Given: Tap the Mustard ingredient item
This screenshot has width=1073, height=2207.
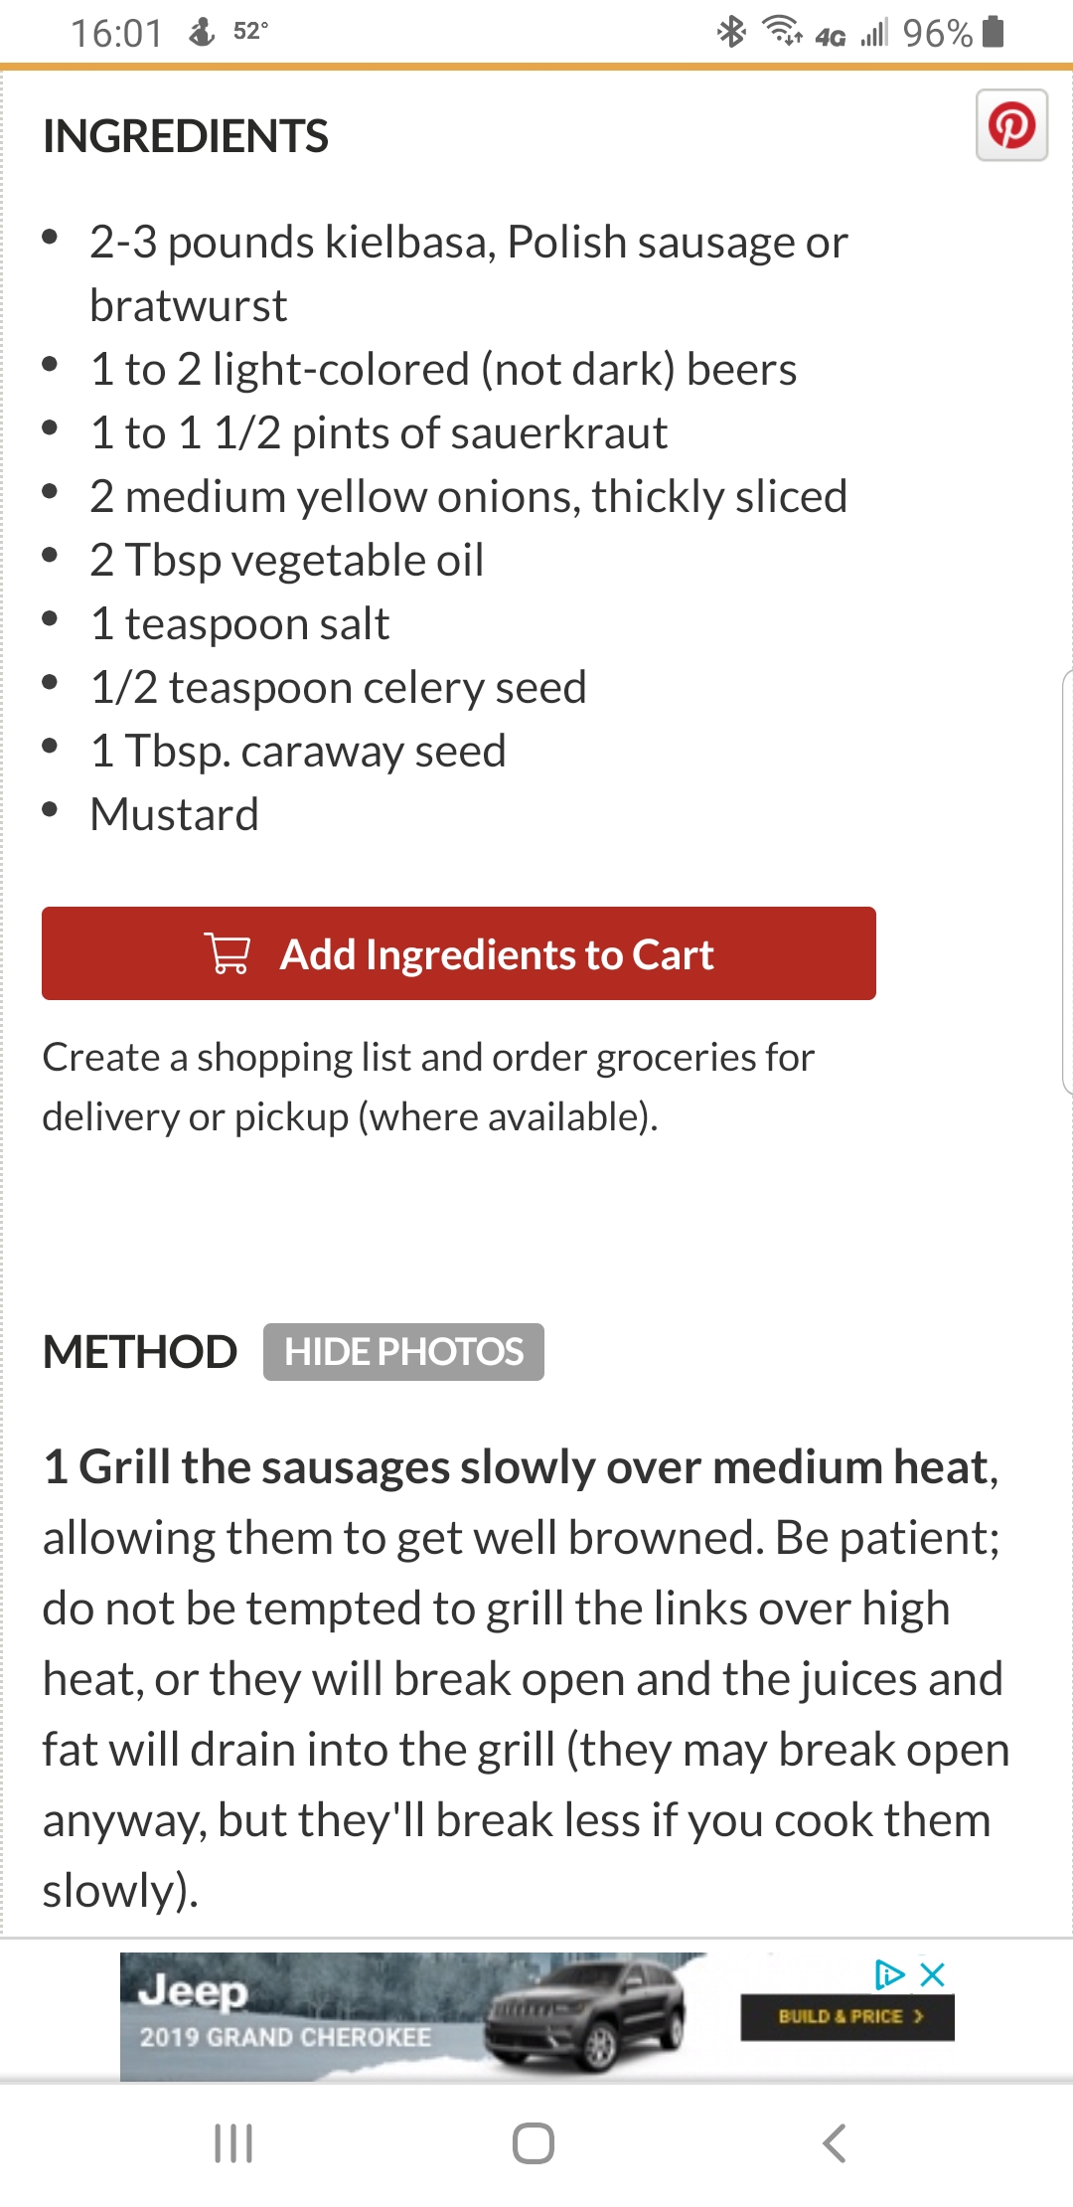Looking at the screenshot, I should tap(174, 814).
